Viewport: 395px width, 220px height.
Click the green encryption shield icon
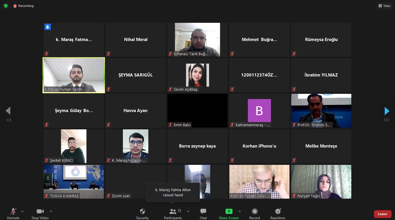(x=6, y=6)
